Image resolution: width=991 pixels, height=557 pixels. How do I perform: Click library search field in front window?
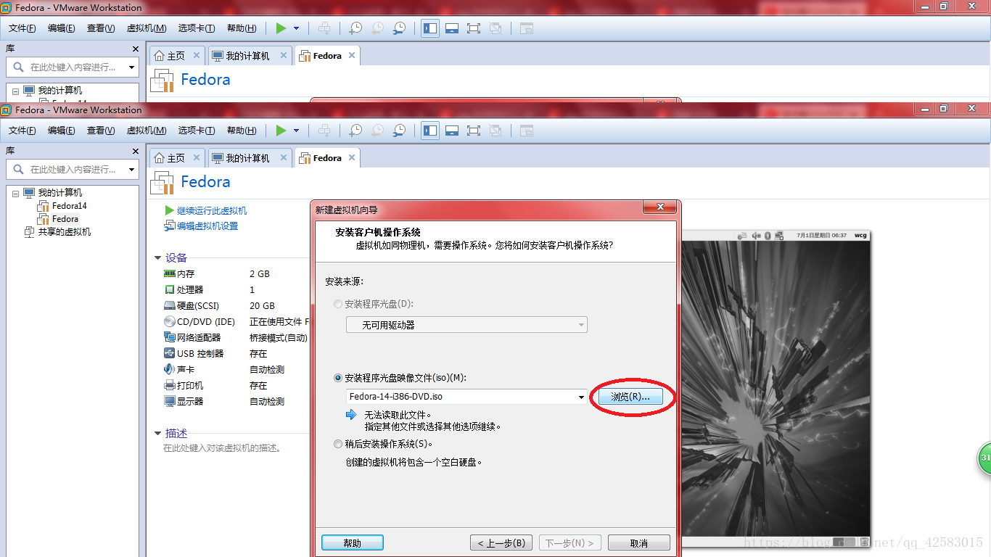click(73, 169)
